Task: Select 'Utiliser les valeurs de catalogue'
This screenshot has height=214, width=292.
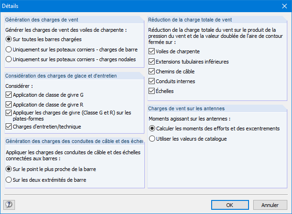Action: 151,139
